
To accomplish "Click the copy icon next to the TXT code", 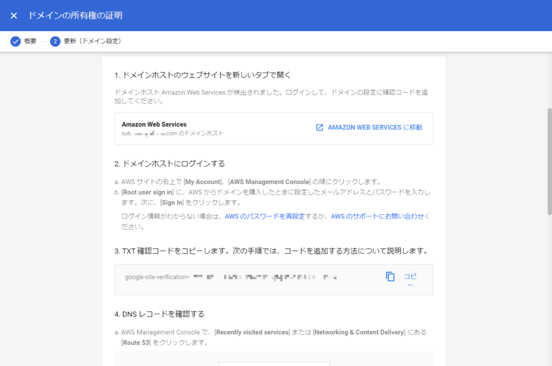I will 390,277.
